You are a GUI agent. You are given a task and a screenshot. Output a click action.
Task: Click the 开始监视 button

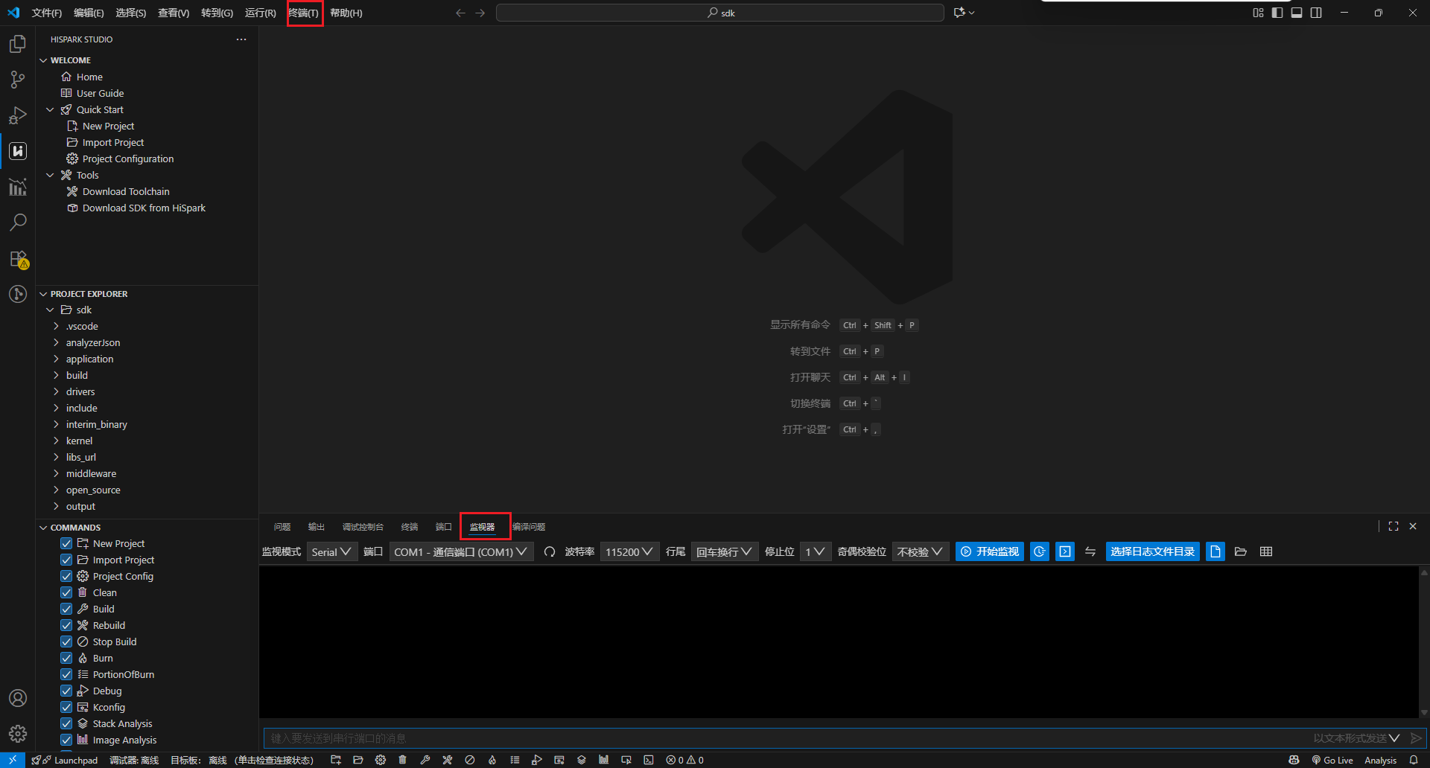tap(990, 551)
